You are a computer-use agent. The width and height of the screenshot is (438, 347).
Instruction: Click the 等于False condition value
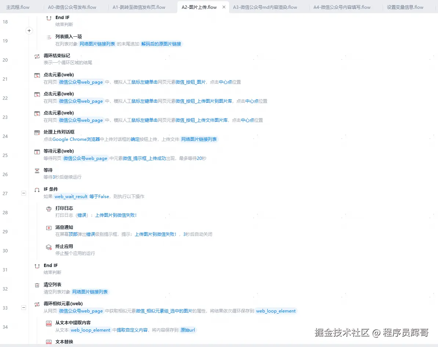(99, 197)
